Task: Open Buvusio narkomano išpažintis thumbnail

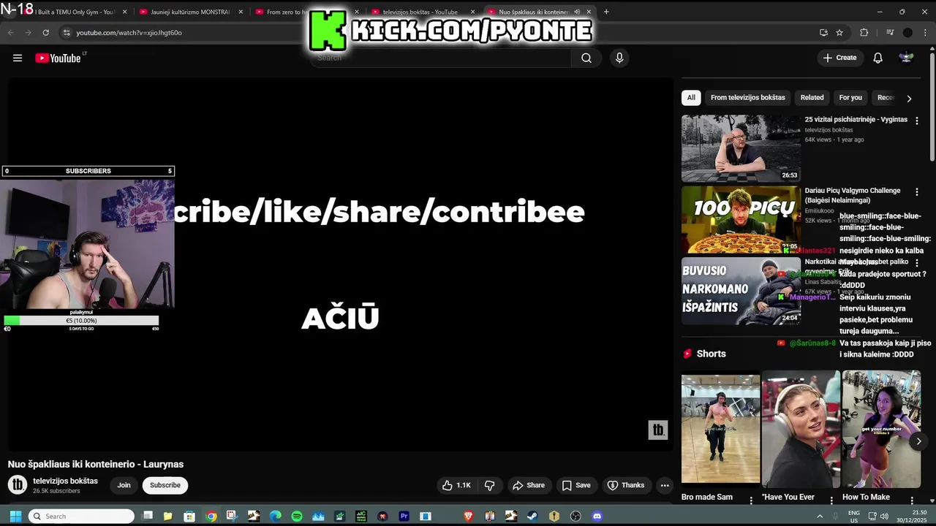Action: point(741,291)
